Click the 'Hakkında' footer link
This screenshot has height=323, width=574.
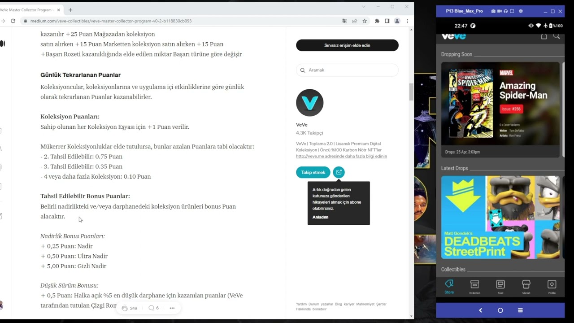(x=302, y=309)
